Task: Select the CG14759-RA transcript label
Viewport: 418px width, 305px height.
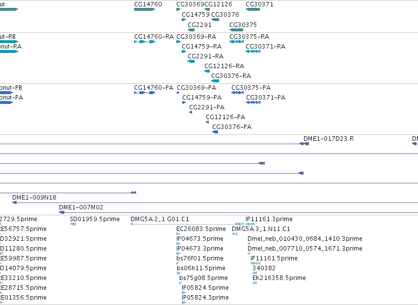Action: point(201,46)
